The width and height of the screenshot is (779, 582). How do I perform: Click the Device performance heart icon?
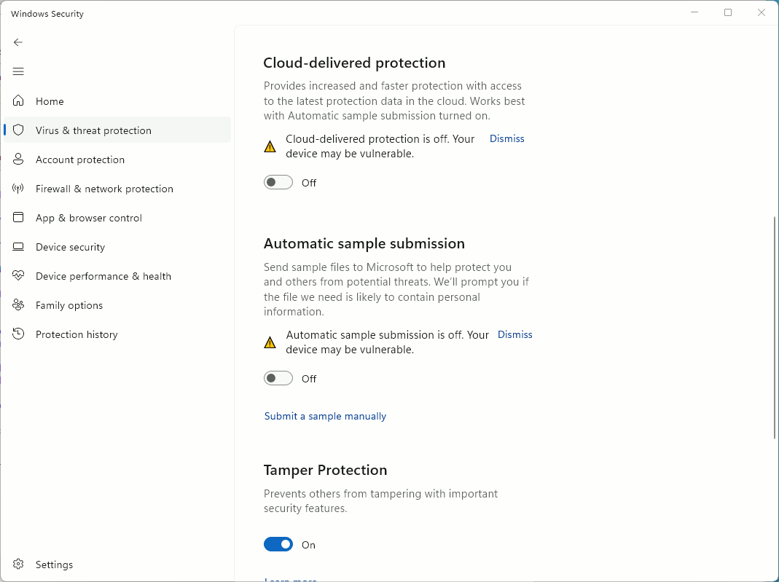18,275
